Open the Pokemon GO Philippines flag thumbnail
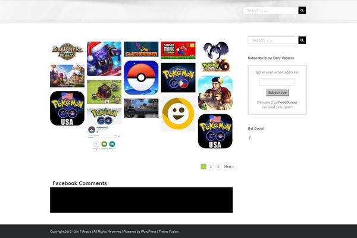 tap(178, 78)
